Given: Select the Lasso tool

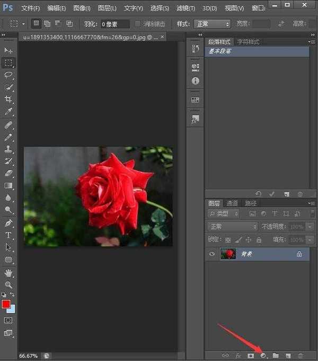Looking at the screenshot, I should 8,75.
